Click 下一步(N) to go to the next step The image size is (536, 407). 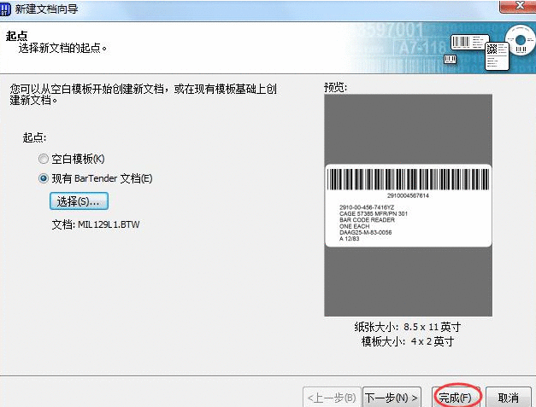click(x=392, y=398)
